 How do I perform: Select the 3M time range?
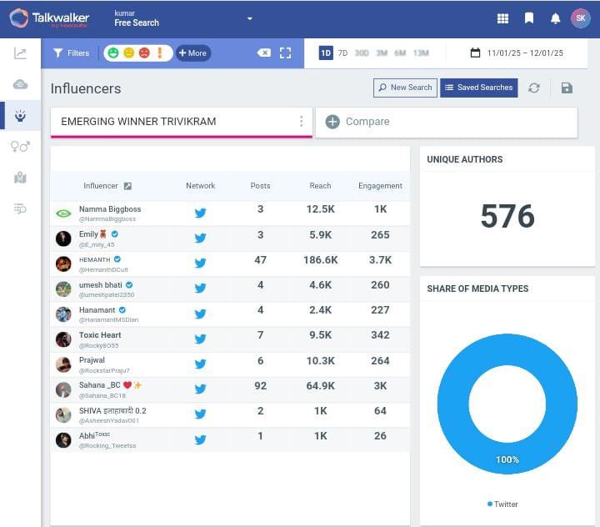click(382, 53)
